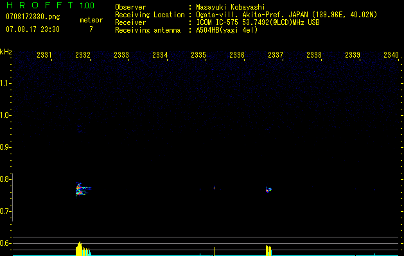404x256 pixels.
Task: Select the file name 0708172330.png
Action: point(33,17)
